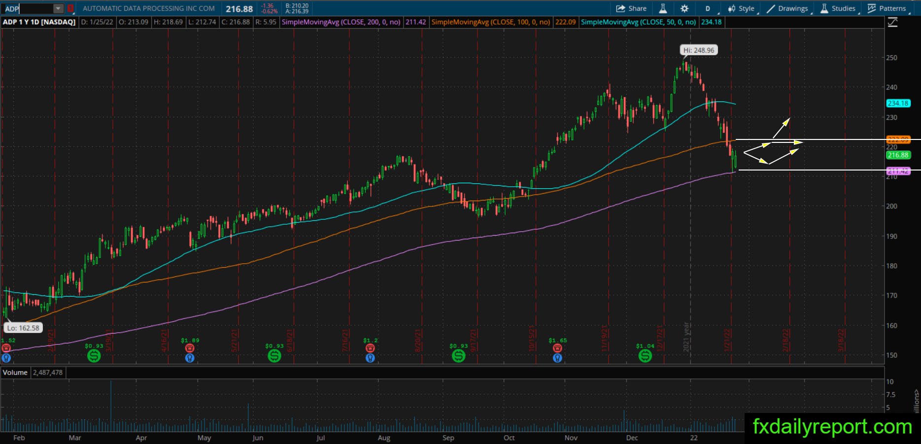Click the 222.09 value after SMA 100 label
Screen dimensions: 921x444
pos(565,22)
